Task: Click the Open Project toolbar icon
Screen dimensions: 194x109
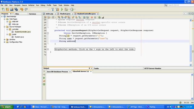Action: [12, 9]
